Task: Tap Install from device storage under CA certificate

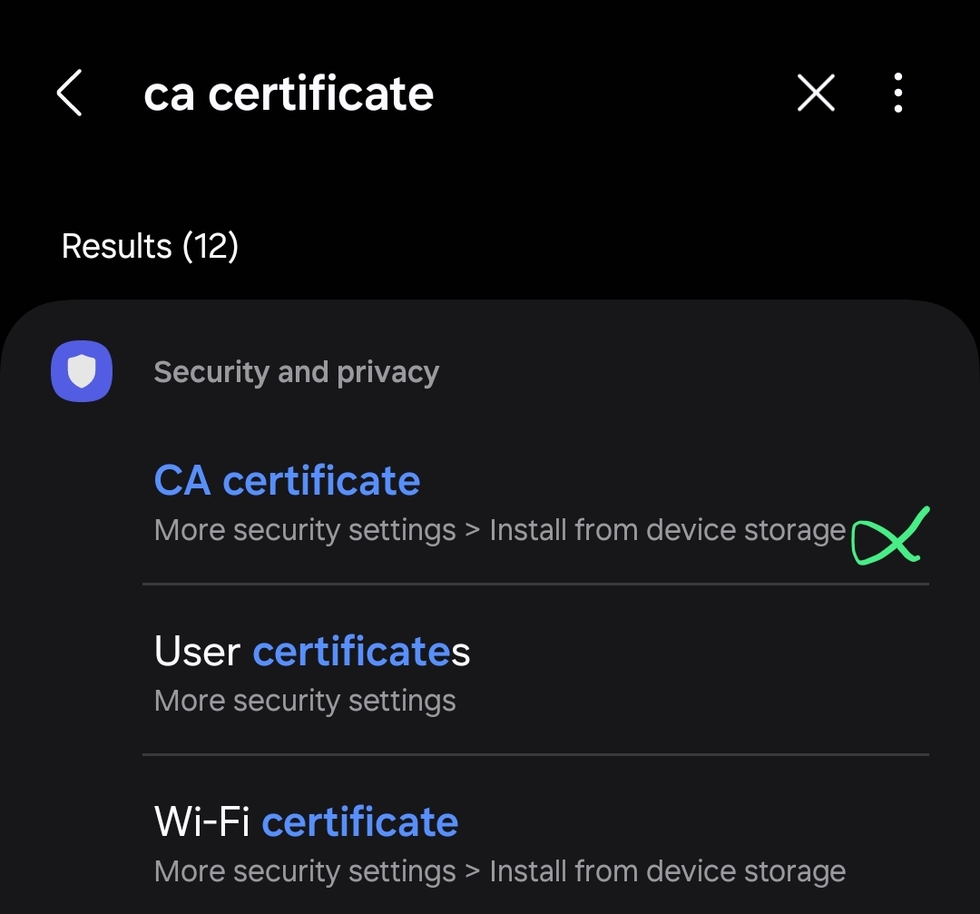Action: pos(668,530)
